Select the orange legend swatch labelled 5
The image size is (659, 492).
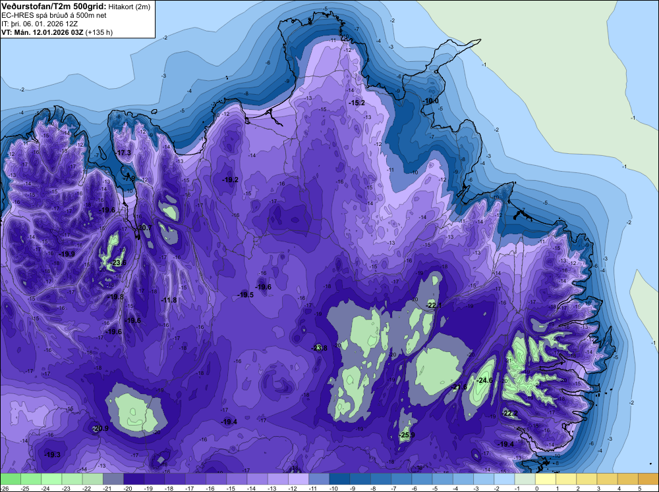[x=648, y=479]
